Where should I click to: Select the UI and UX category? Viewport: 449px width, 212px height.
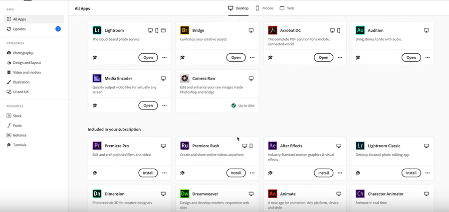coord(17,92)
